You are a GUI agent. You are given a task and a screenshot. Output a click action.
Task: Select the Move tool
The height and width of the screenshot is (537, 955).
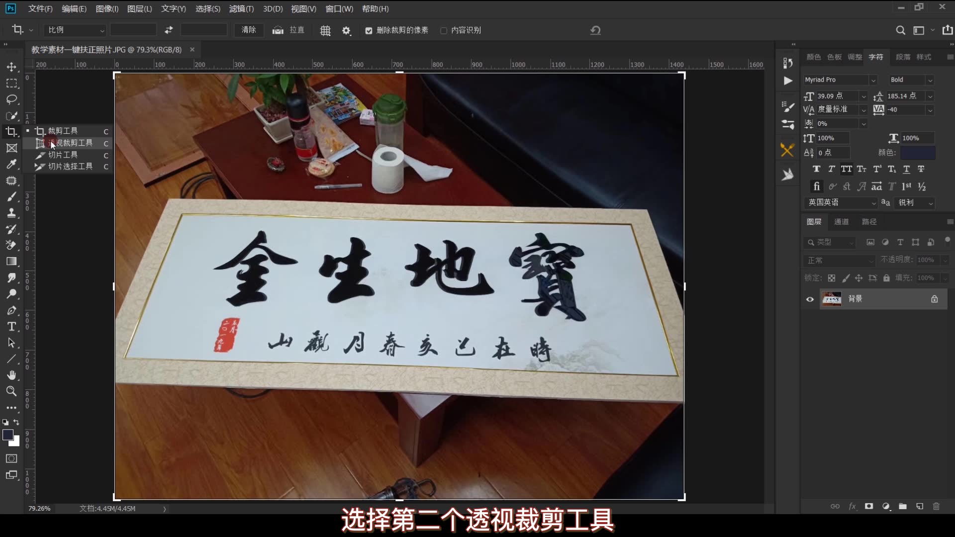[11, 67]
